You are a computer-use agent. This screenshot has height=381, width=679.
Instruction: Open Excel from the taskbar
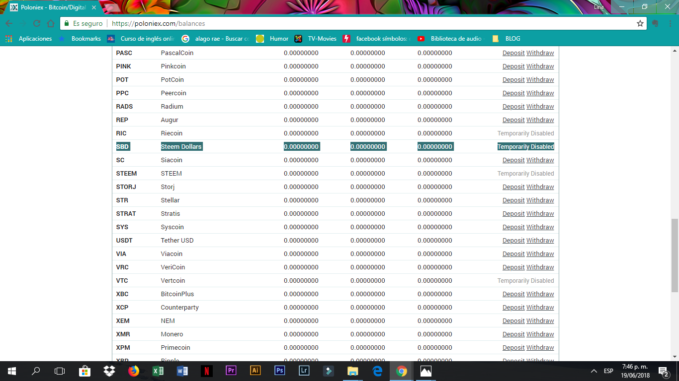click(x=158, y=371)
